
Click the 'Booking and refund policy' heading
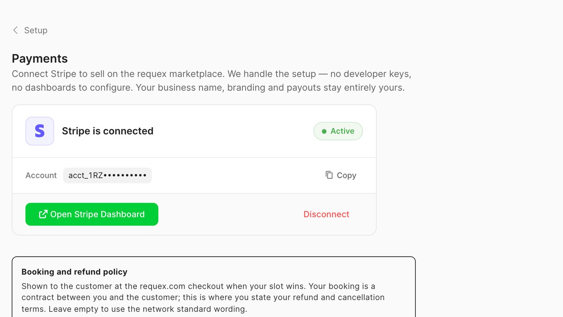74,272
